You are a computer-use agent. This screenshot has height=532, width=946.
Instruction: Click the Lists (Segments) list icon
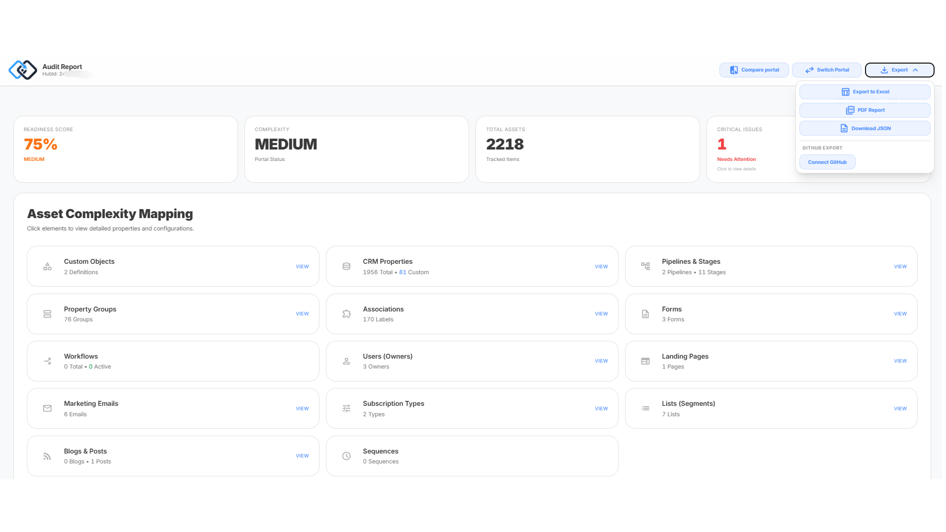645,409
